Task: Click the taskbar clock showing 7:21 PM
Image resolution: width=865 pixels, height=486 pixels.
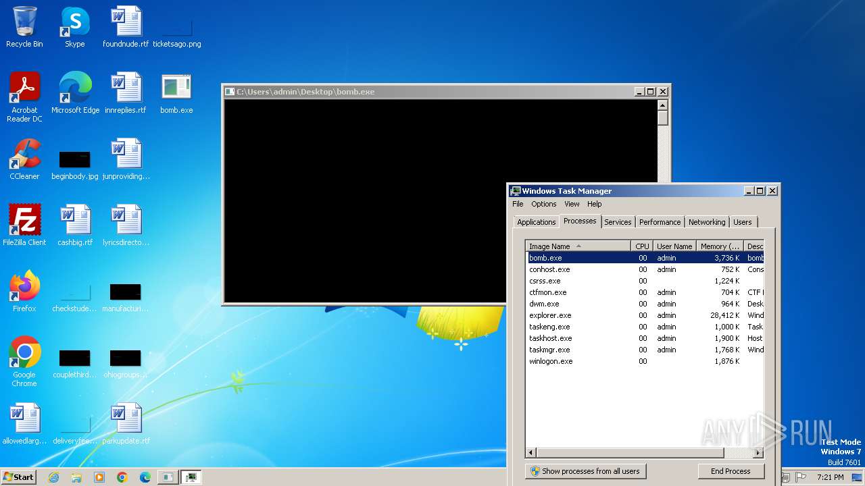Action: (830, 477)
